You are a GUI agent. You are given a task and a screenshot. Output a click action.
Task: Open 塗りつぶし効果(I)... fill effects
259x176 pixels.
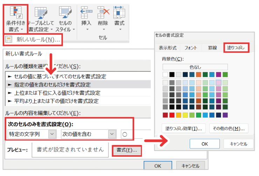(183, 128)
